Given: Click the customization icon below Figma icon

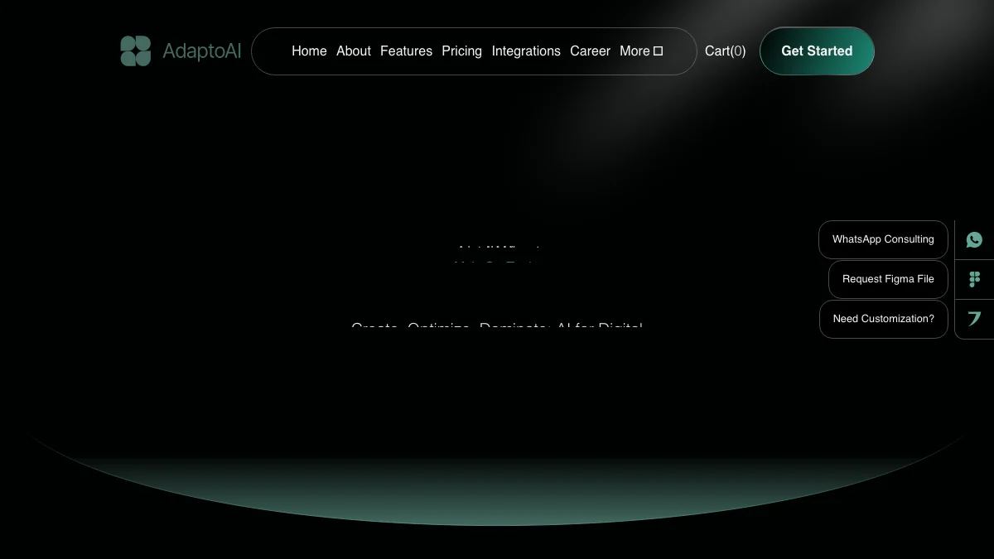Looking at the screenshot, I should click(x=974, y=319).
